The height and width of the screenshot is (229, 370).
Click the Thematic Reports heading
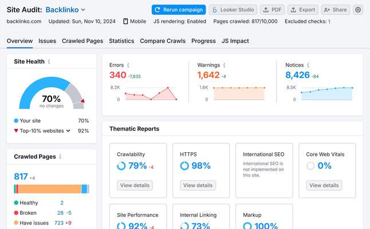pos(134,129)
